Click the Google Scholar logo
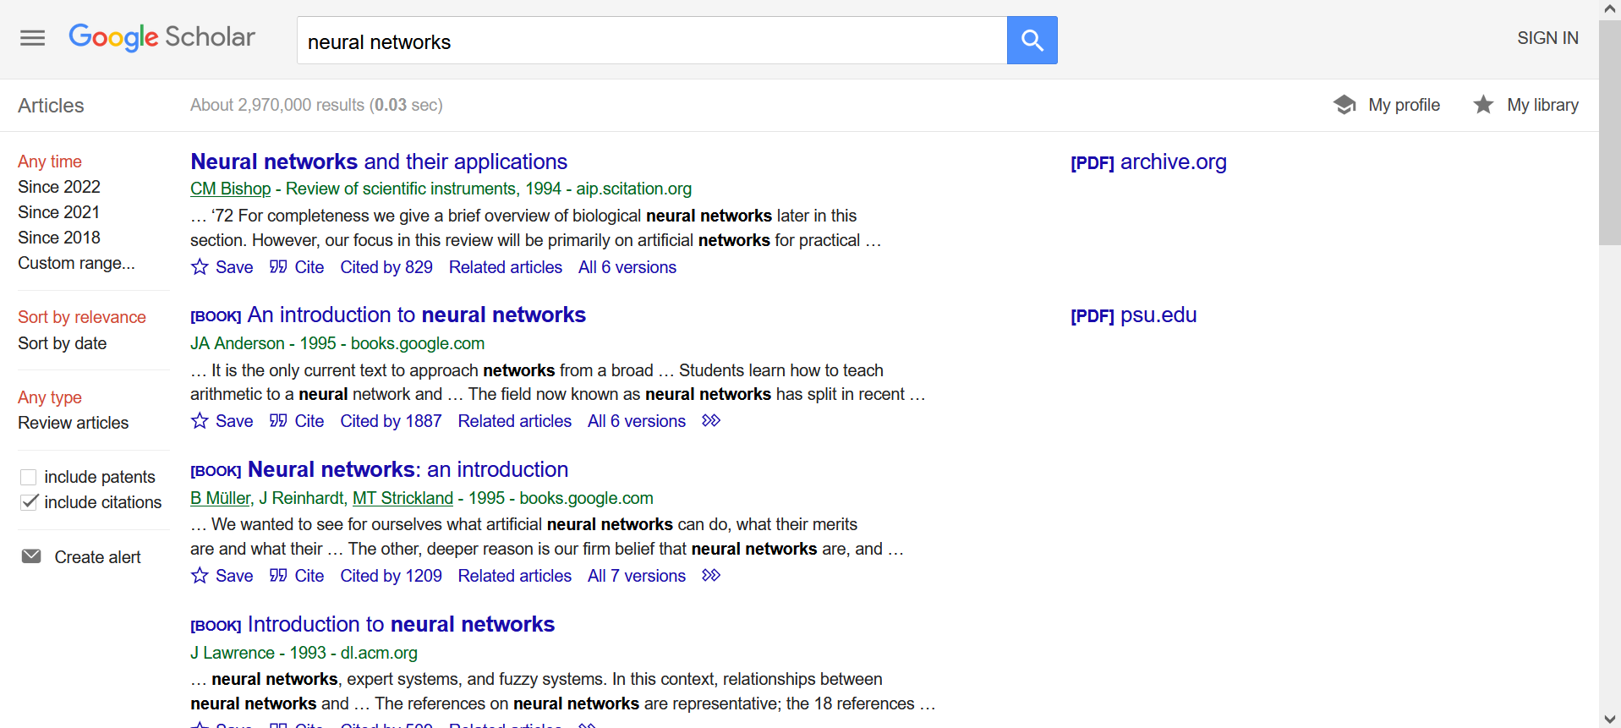 (x=162, y=37)
